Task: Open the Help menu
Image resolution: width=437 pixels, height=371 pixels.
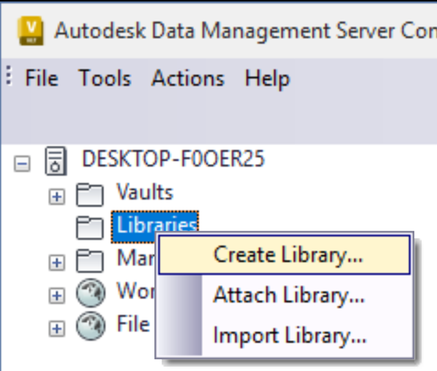Action: pyautogui.click(x=267, y=79)
